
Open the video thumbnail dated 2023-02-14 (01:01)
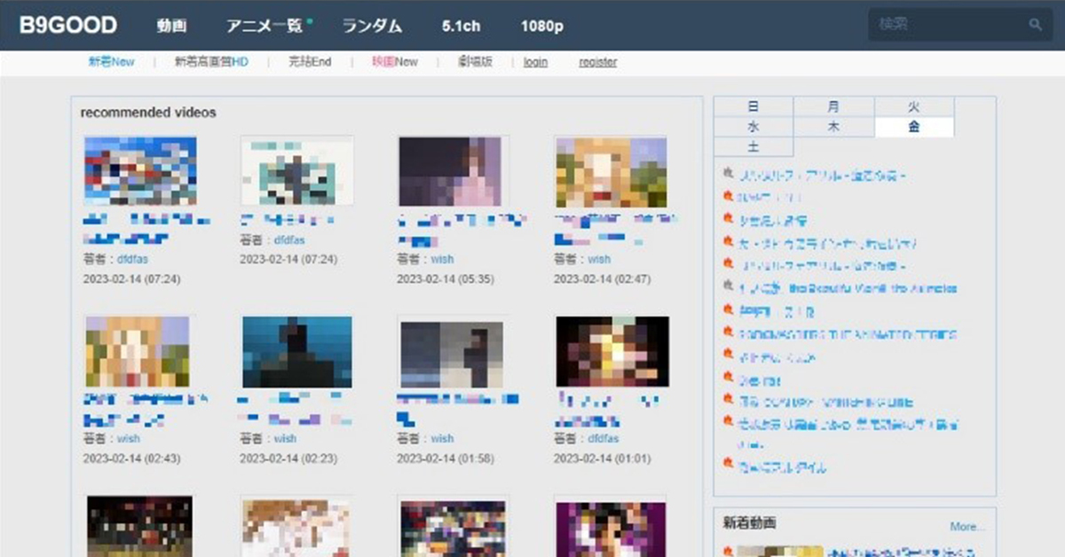click(x=611, y=351)
